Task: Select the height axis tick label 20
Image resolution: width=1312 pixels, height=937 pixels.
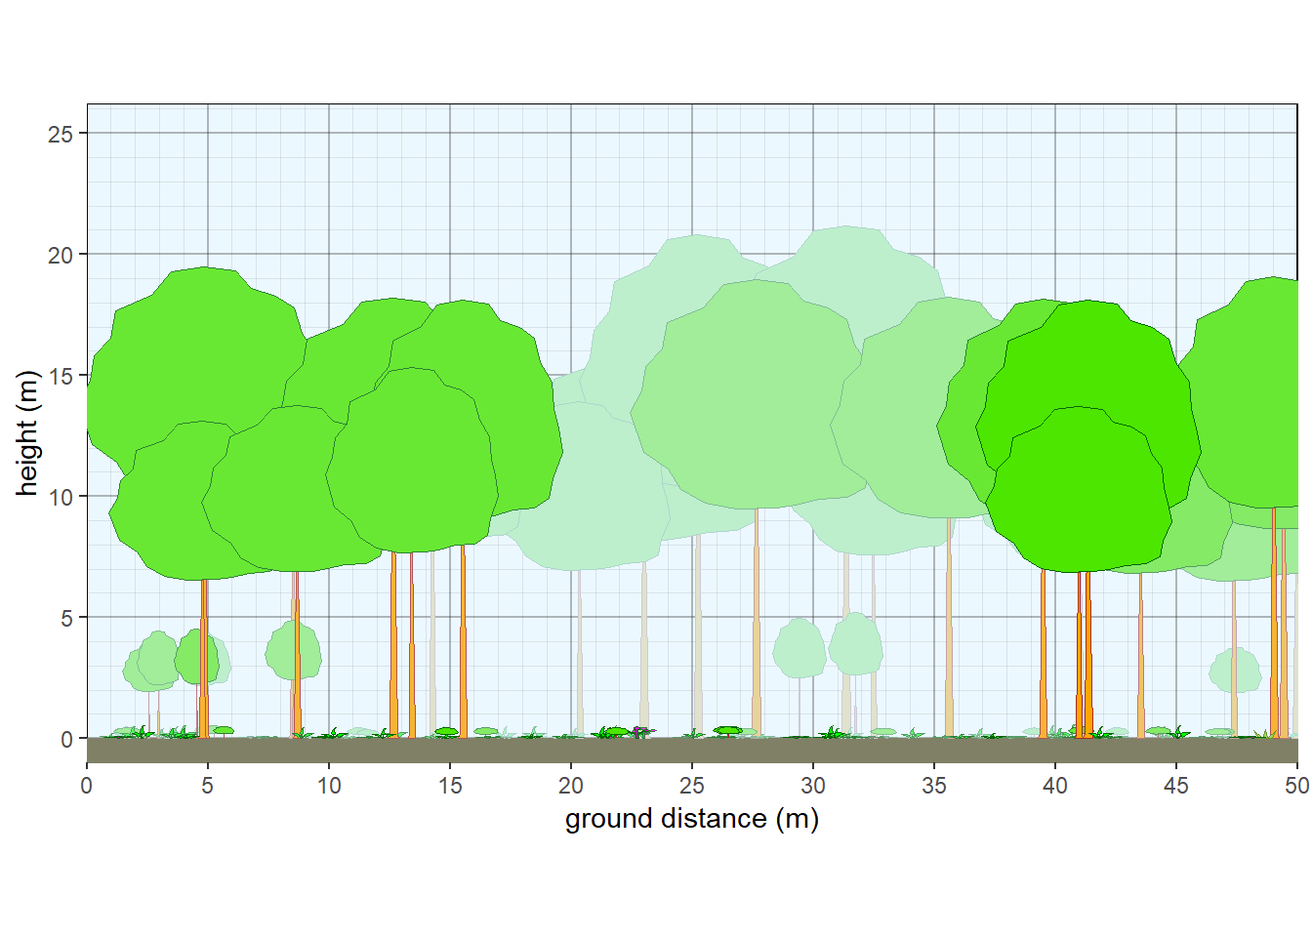Action: pos(61,255)
